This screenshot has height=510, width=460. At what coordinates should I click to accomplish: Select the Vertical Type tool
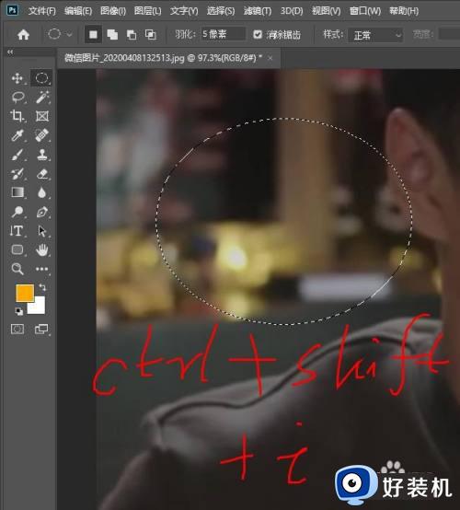coord(17,231)
